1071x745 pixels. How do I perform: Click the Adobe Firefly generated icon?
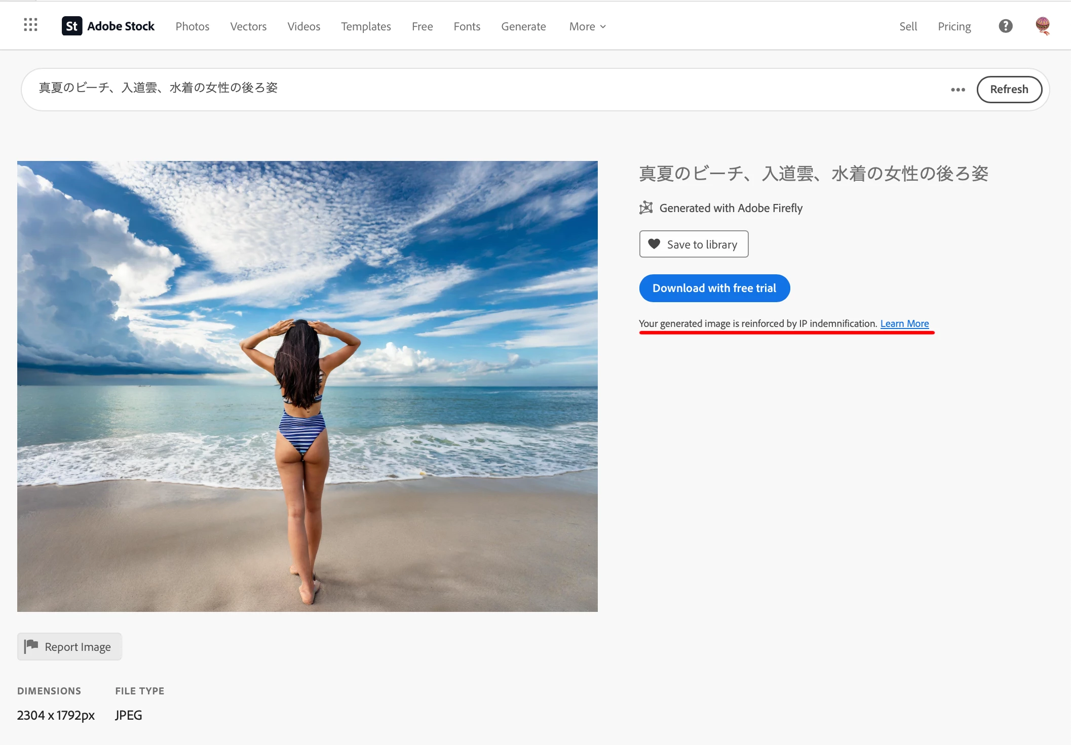click(x=646, y=208)
